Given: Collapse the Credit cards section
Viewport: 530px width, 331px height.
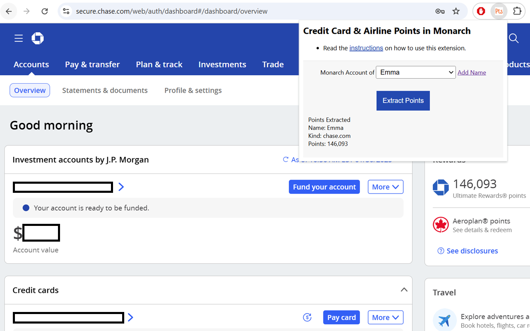Looking at the screenshot, I should click(404, 290).
